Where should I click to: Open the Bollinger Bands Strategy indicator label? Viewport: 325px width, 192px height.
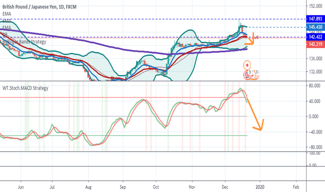24,42
